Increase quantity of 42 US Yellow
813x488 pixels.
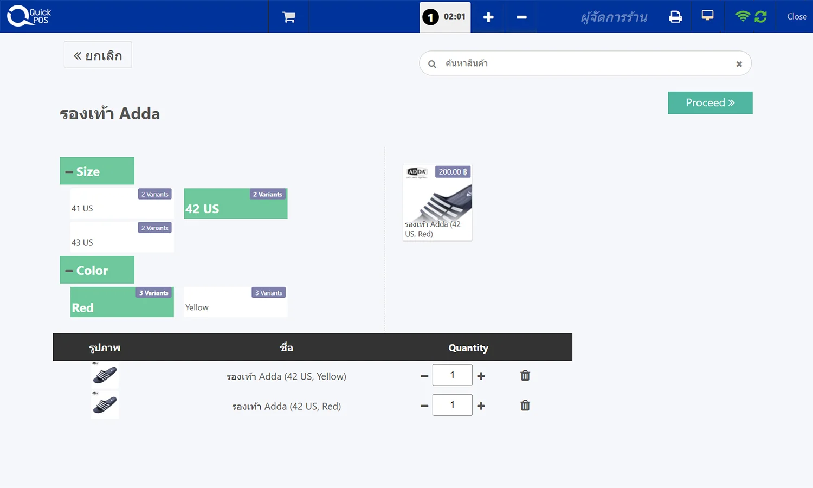pyautogui.click(x=481, y=376)
